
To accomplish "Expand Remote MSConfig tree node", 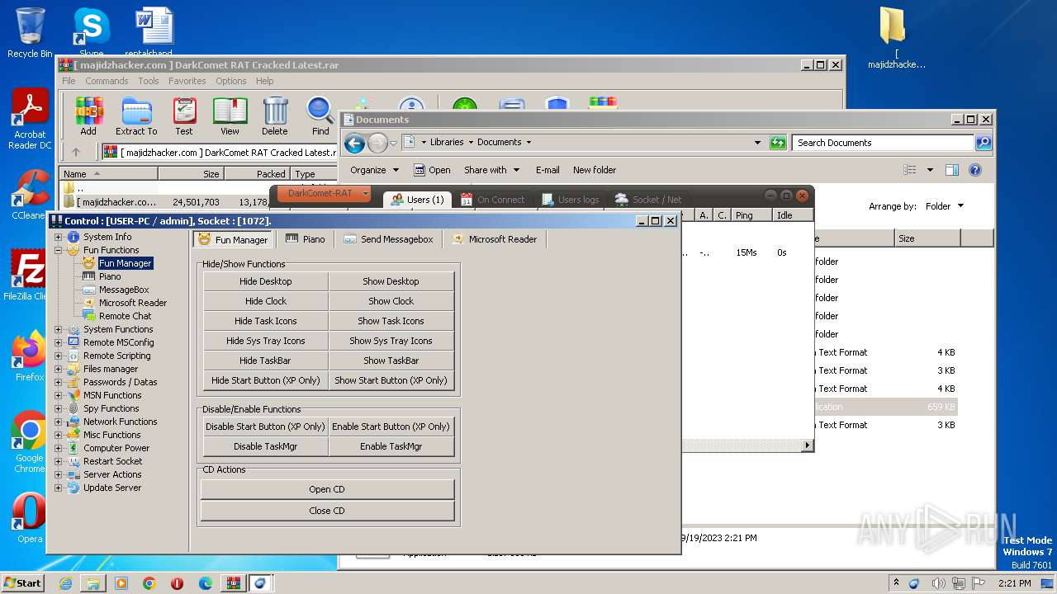I will coord(59,342).
